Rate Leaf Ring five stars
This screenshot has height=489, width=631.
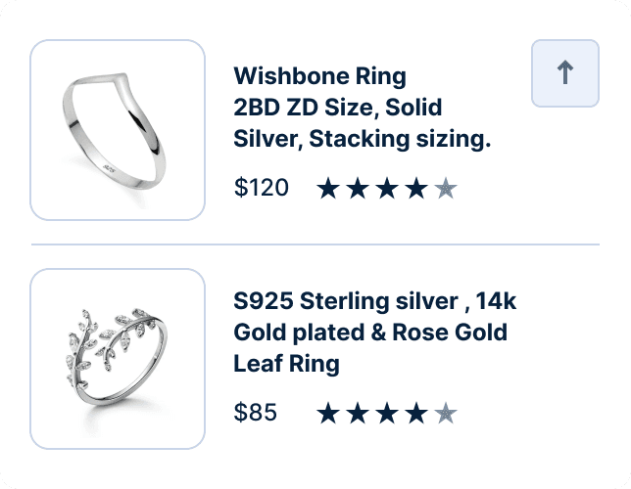(x=446, y=413)
